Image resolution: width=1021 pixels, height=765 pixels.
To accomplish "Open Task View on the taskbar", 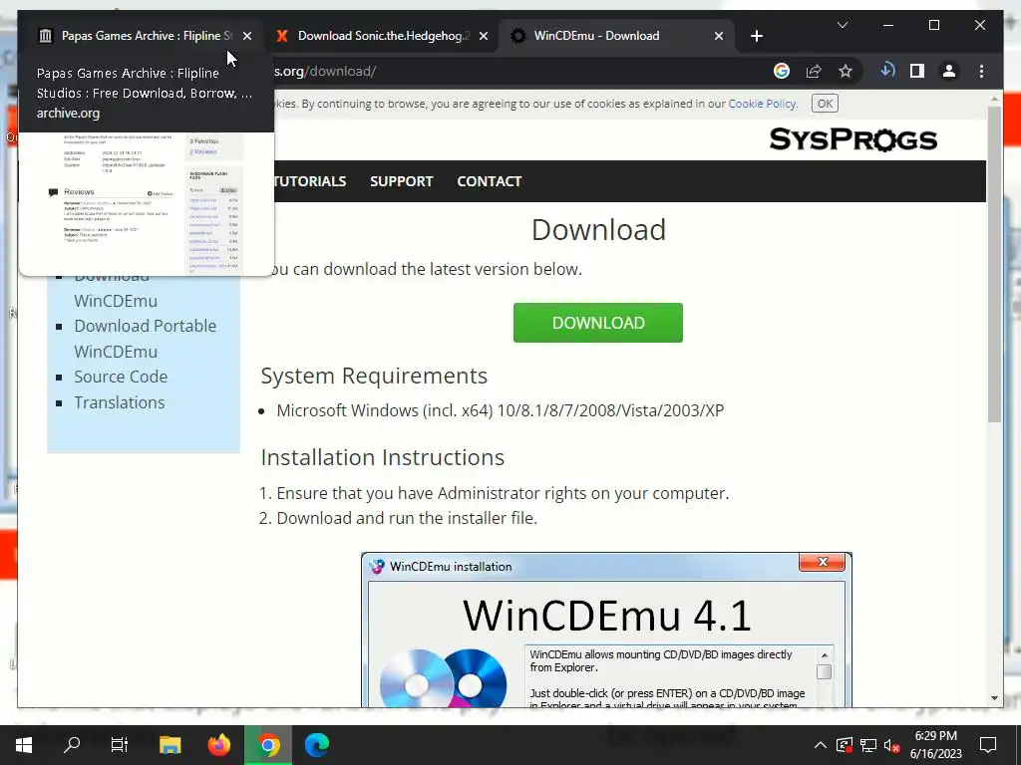I will tap(120, 745).
